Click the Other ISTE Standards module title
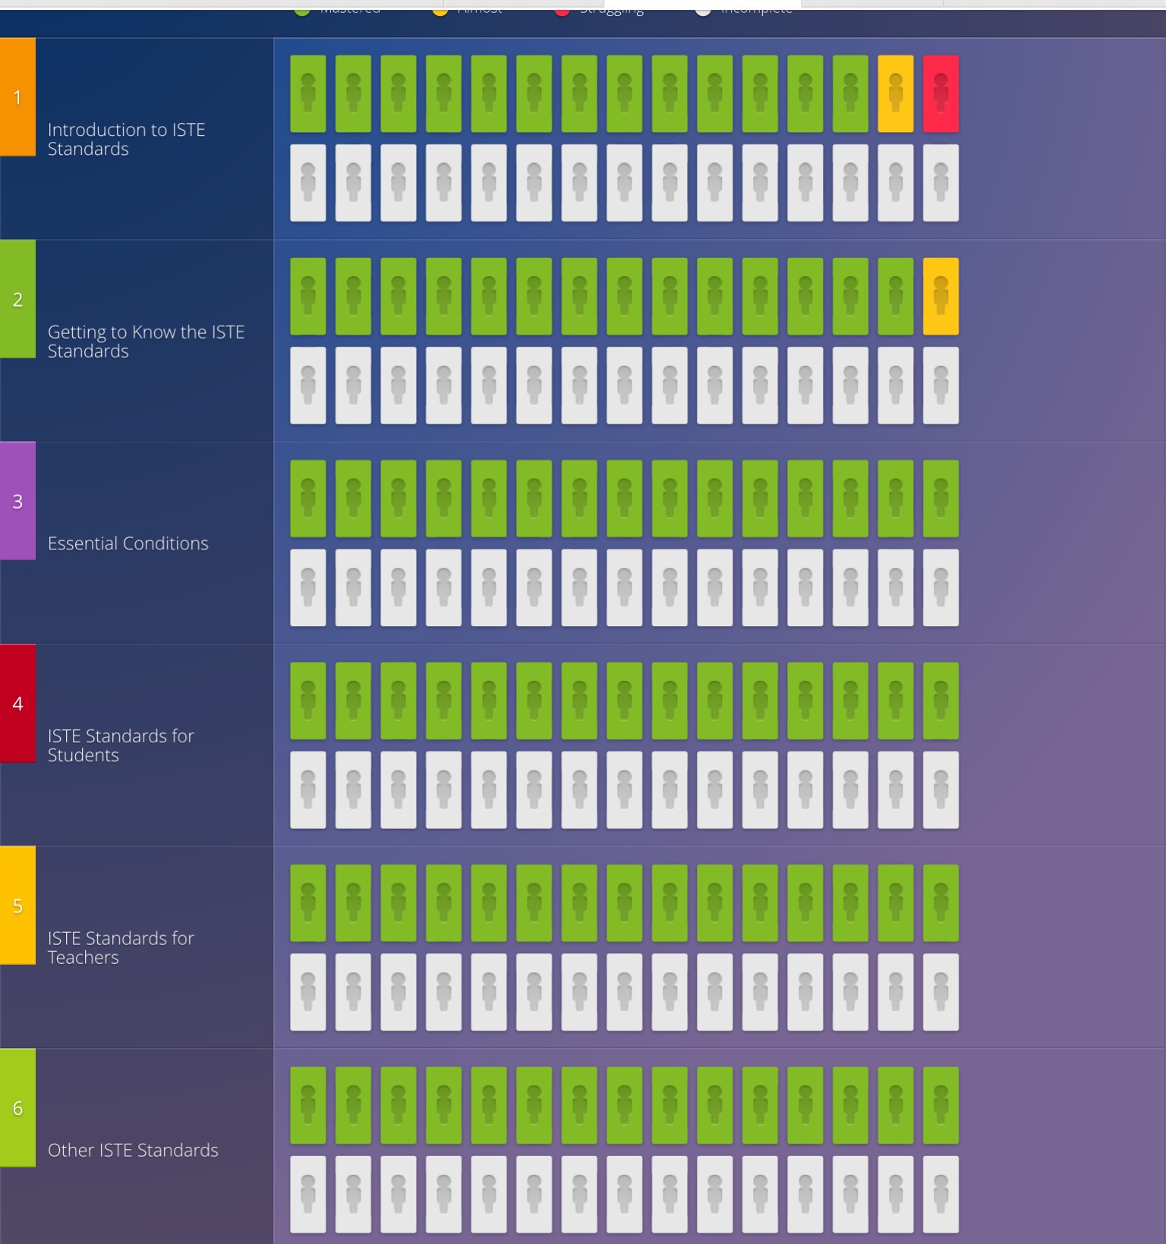 (x=133, y=1150)
